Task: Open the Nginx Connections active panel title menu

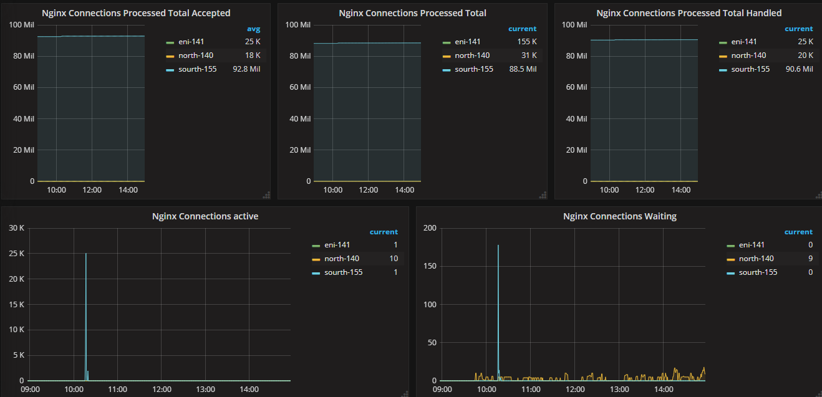Action: coord(205,216)
